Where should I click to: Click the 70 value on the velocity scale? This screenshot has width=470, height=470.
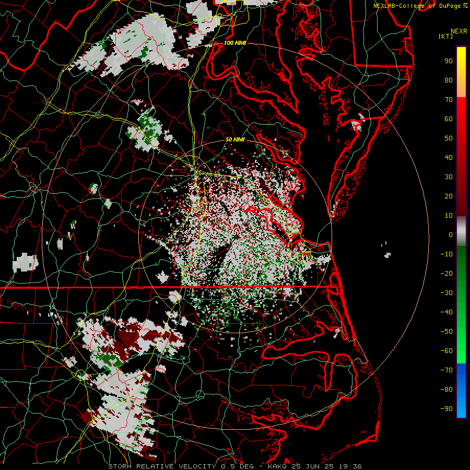(449, 100)
